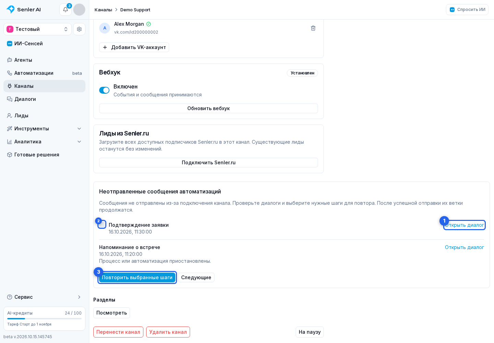Screen dimensions: 494x343
Task: Click Перенести канал button
Action: pyautogui.click(x=118, y=332)
